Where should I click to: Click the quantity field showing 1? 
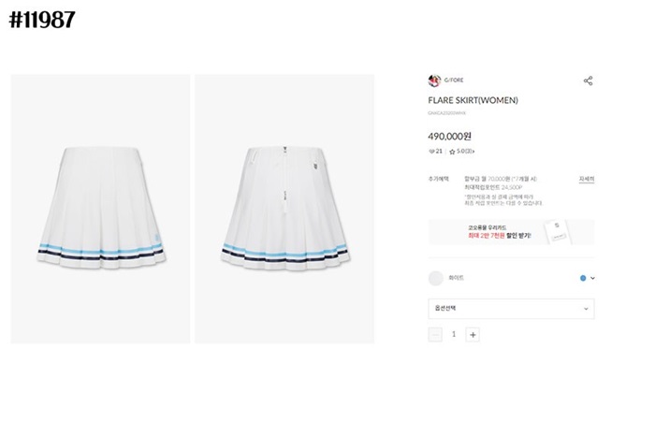point(454,334)
